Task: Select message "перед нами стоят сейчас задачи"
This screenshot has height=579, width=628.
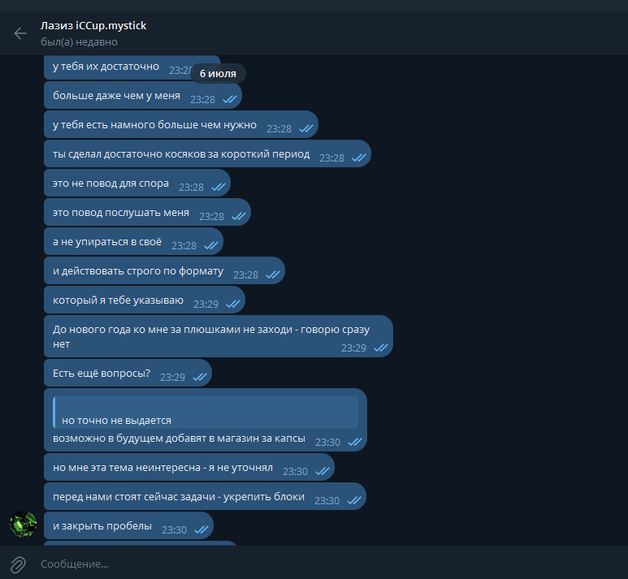Action: (x=205, y=496)
